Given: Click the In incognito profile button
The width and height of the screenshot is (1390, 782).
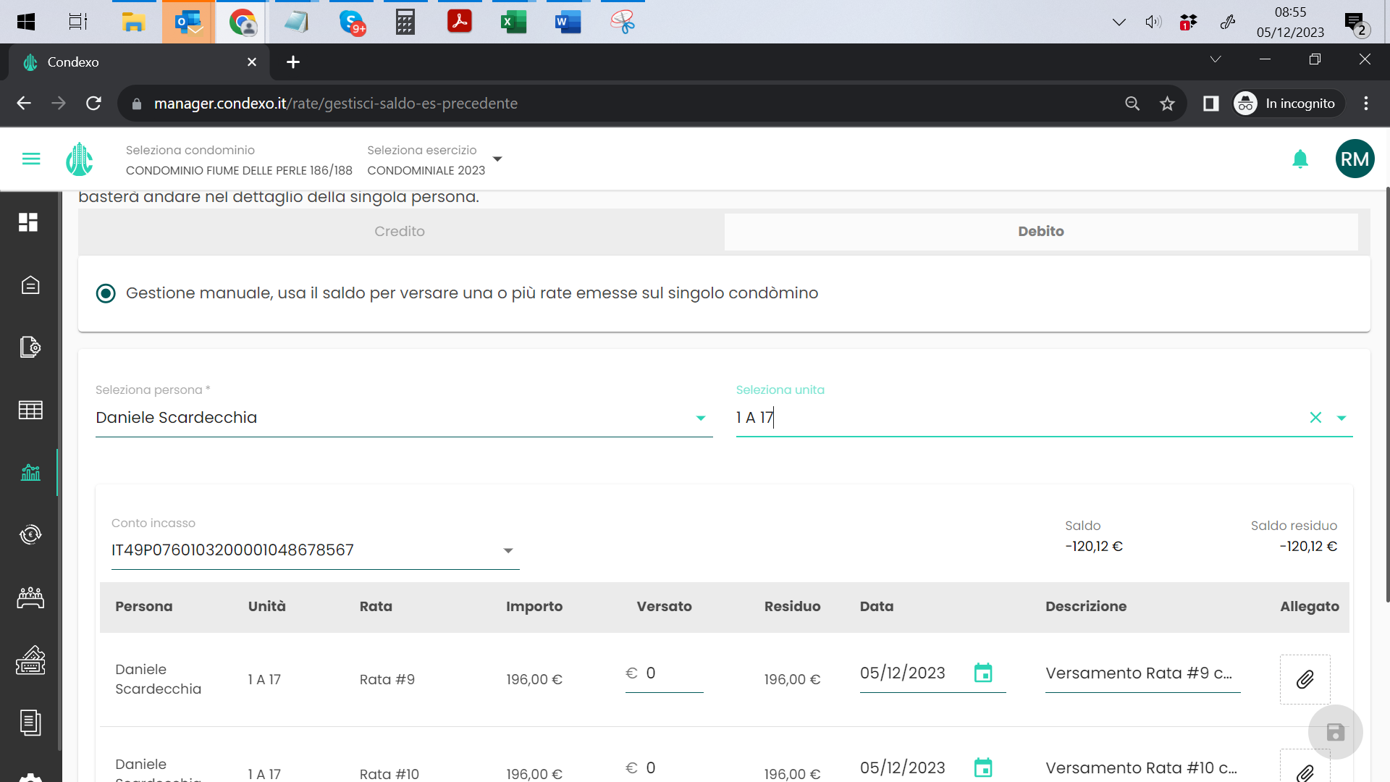Looking at the screenshot, I should tap(1288, 104).
